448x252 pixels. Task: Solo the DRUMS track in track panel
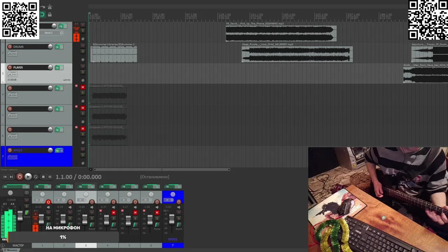coord(83,51)
